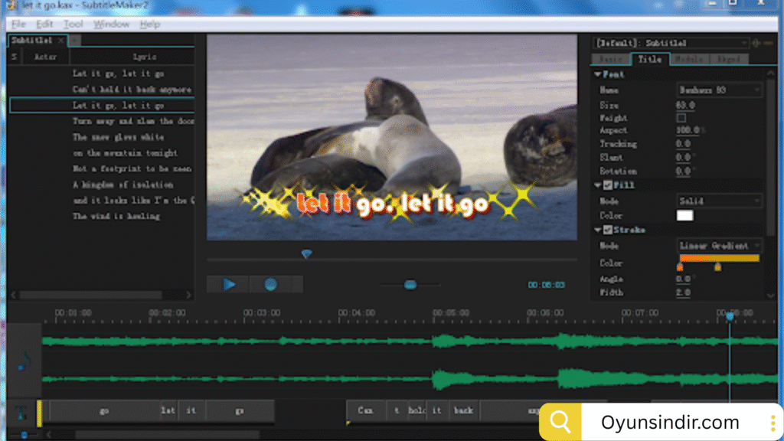784x441 pixels.
Task: Add a new tab next to Subtitle1
Action: (x=76, y=40)
